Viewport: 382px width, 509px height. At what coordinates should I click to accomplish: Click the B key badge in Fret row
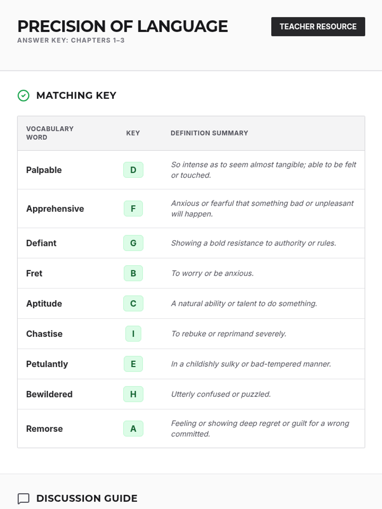pyautogui.click(x=133, y=273)
